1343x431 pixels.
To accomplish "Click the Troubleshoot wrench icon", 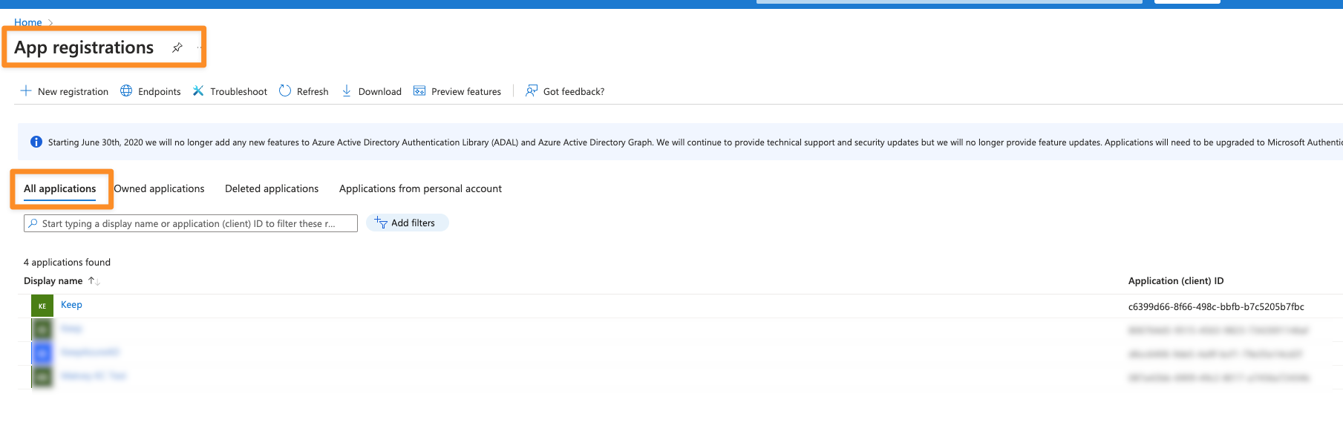I will point(198,91).
